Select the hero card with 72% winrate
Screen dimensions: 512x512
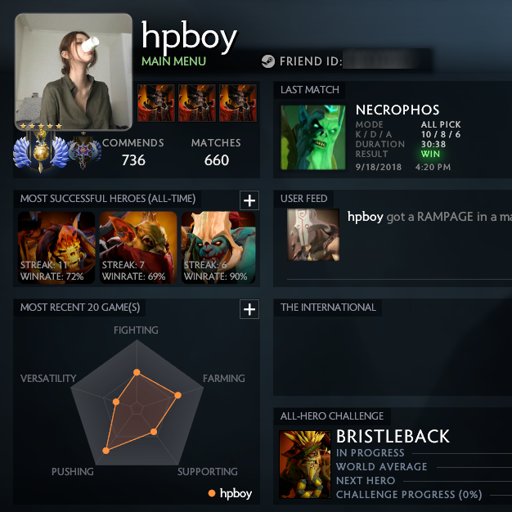point(56,247)
